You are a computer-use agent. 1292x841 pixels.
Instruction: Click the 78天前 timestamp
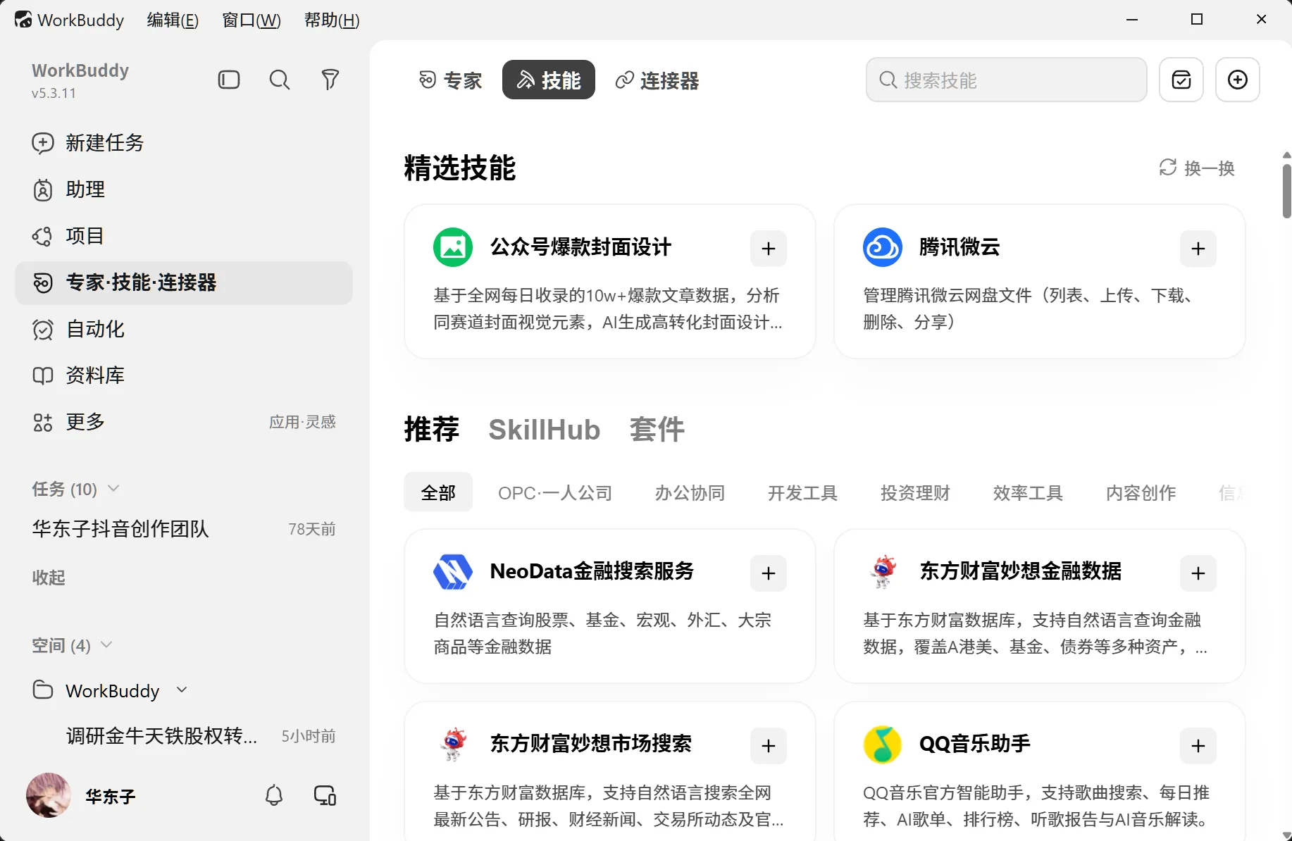312,529
